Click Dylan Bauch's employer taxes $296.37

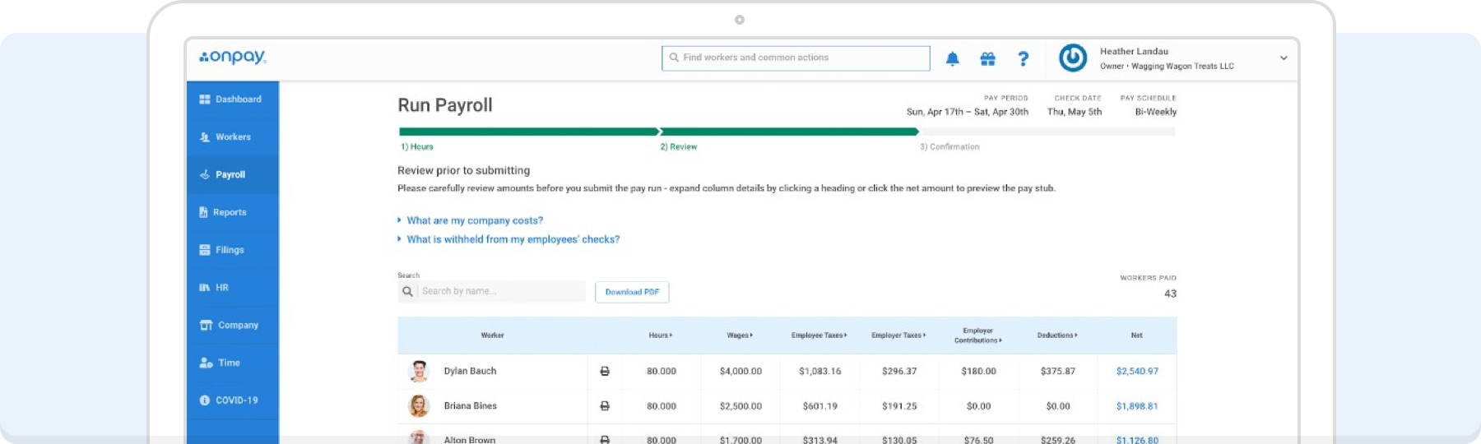click(x=899, y=372)
